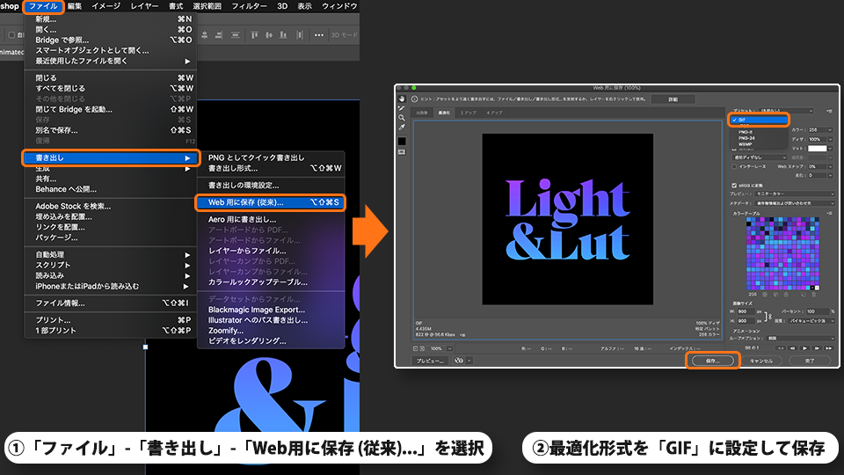The width and height of the screenshot is (844, 475).
Task: Select the Zoom tool in Save for Web dialog
Action: pyautogui.click(x=402, y=117)
